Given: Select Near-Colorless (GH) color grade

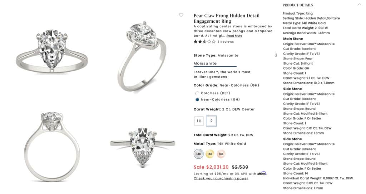Looking at the screenshot, I should (x=197, y=99).
